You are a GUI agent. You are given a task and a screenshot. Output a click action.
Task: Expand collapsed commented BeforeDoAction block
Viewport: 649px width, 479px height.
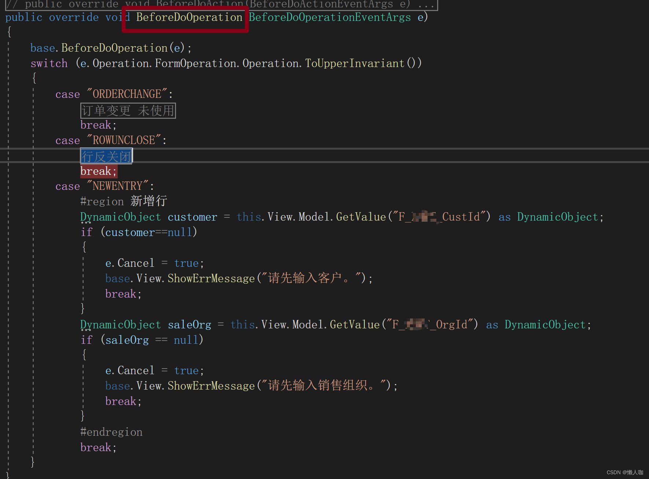coord(221,5)
